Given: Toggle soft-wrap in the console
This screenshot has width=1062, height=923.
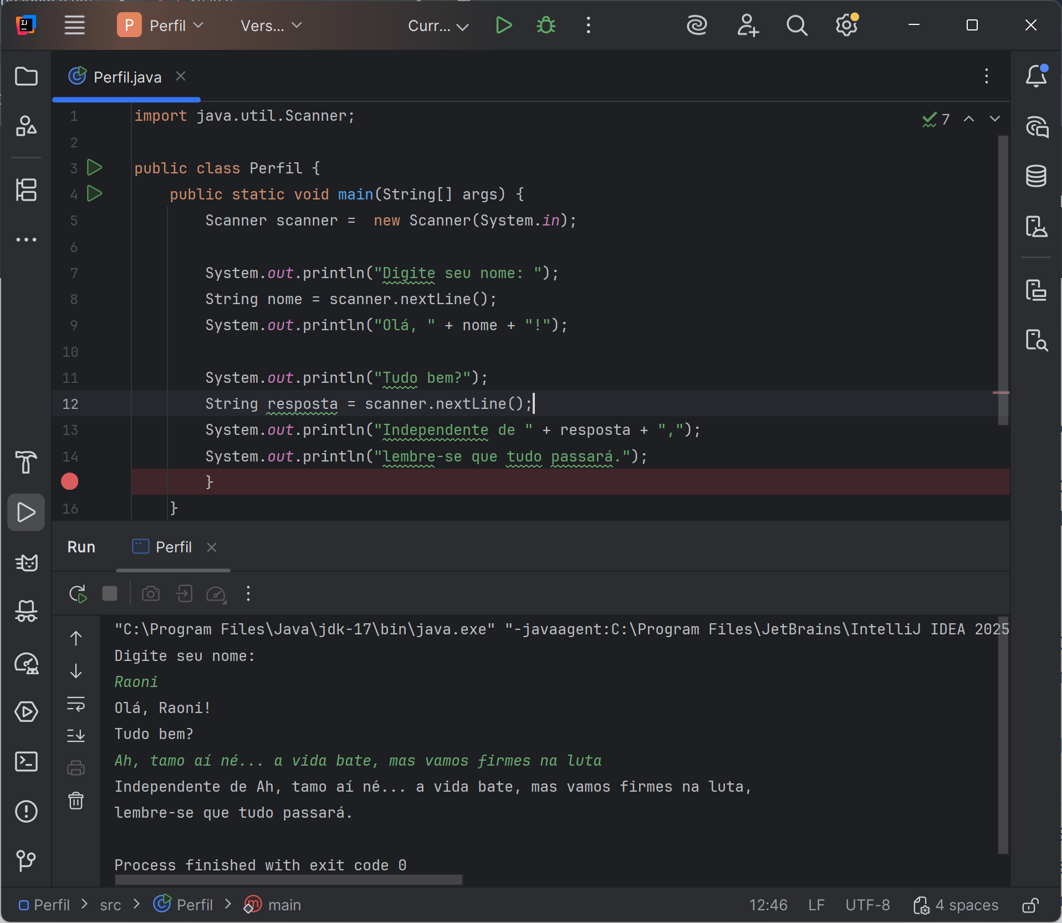Looking at the screenshot, I should coord(76,704).
